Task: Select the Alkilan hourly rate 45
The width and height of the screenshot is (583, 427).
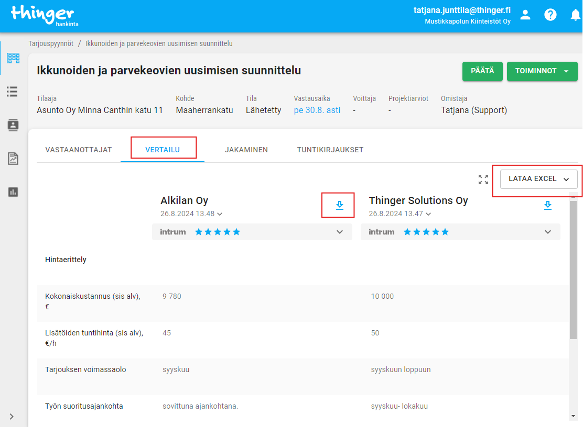Action: coord(167,333)
